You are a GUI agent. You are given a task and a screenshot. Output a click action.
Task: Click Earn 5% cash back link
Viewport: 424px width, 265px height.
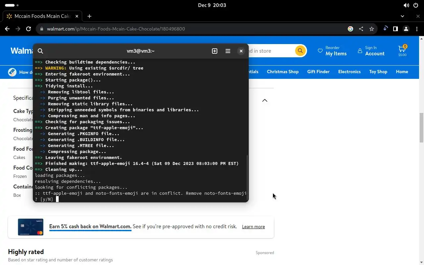tap(90, 227)
